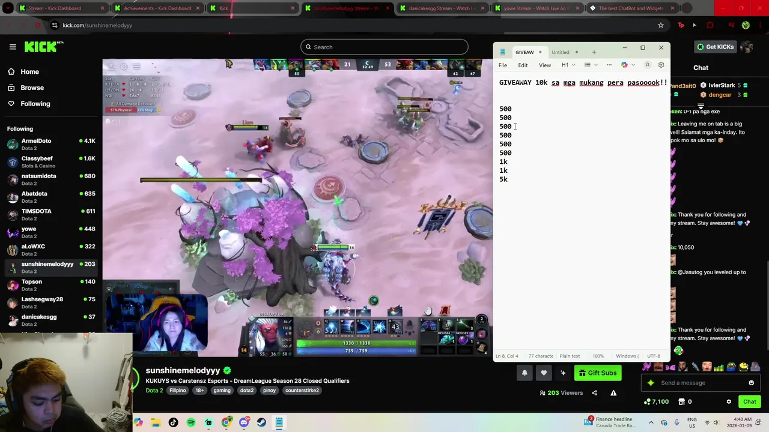Add a new Notepad tab

coord(594,52)
